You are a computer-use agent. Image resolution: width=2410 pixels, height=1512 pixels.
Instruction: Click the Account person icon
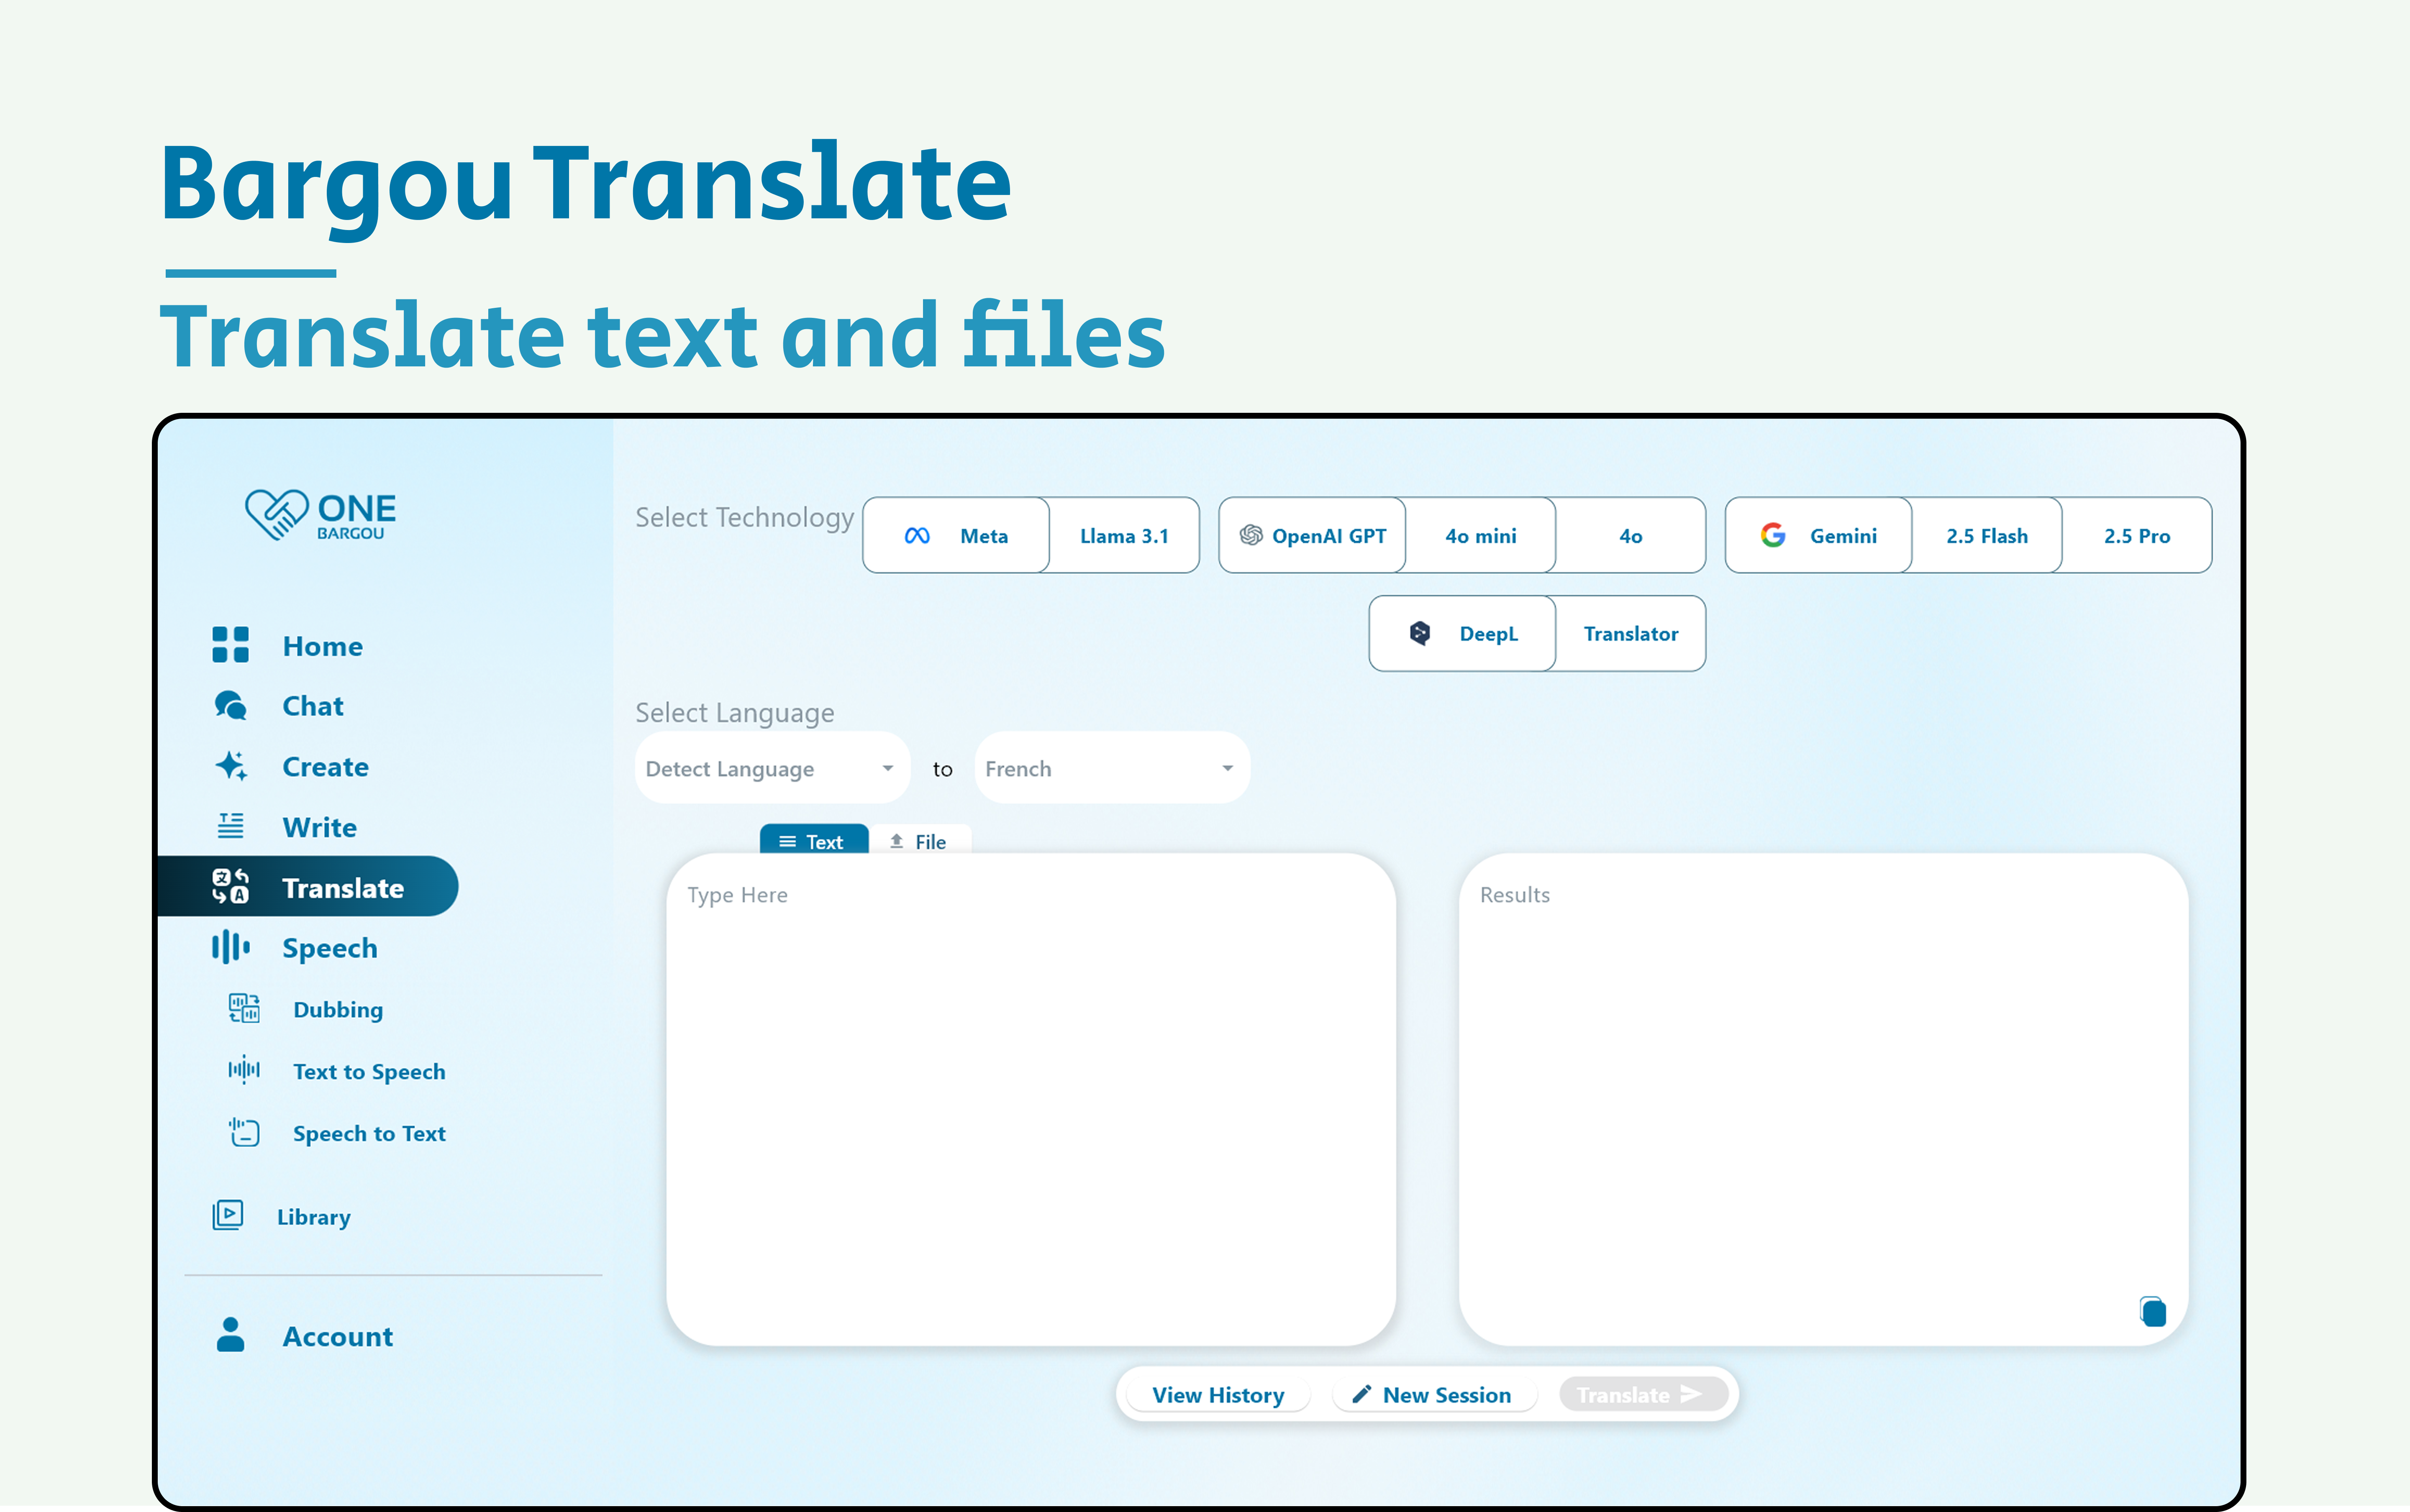[230, 1335]
